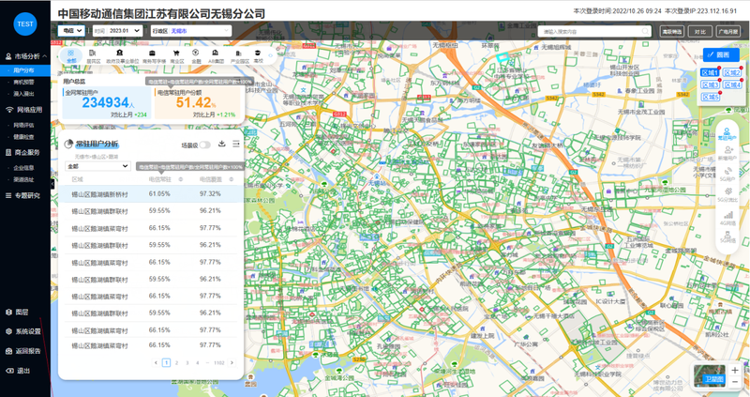Click the TEST avatar circle
The width and height of the screenshot is (750, 397).
click(x=25, y=24)
